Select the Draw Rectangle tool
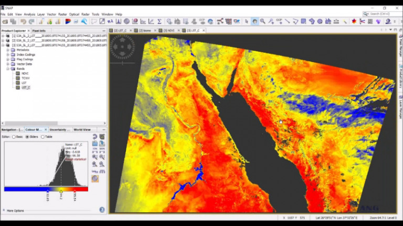The width and height of the screenshot is (403, 226). coord(303,21)
